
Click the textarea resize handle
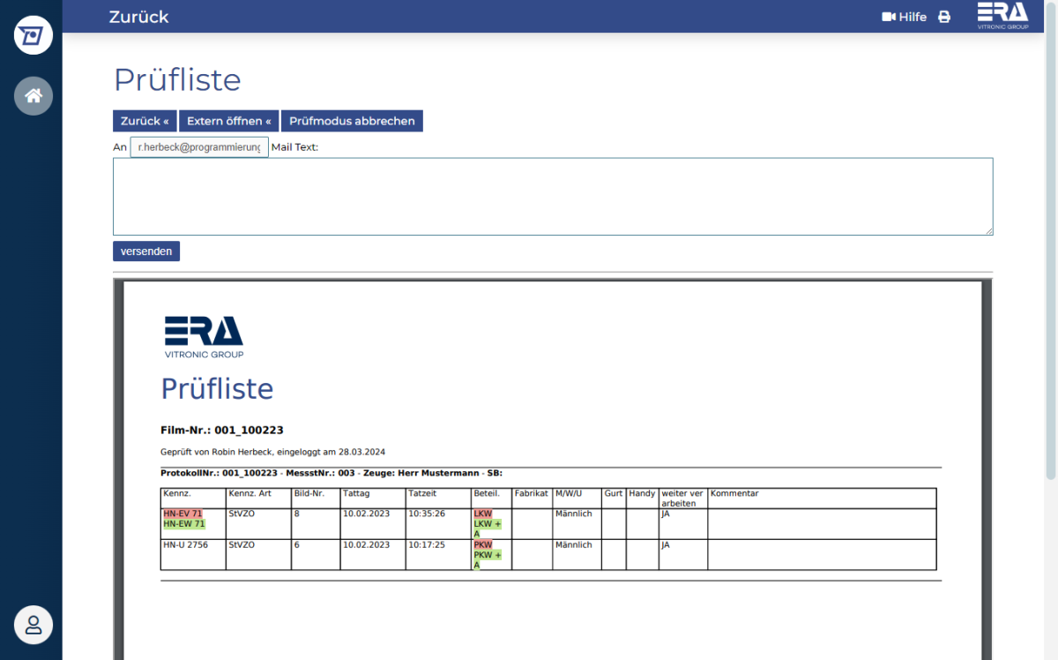990,232
